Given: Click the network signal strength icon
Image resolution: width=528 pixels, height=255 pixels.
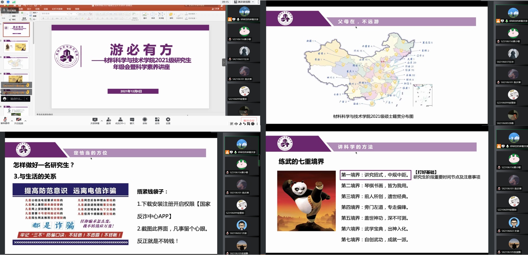Looking at the screenshot, I should [x=14, y=2].
